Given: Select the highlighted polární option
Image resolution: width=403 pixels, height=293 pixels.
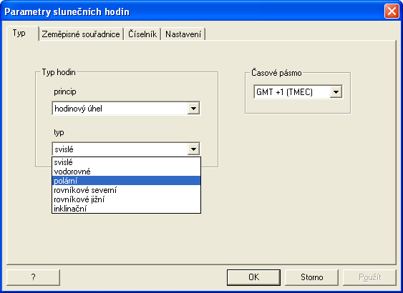Looking at the screenshot, I should pos(126,181).
